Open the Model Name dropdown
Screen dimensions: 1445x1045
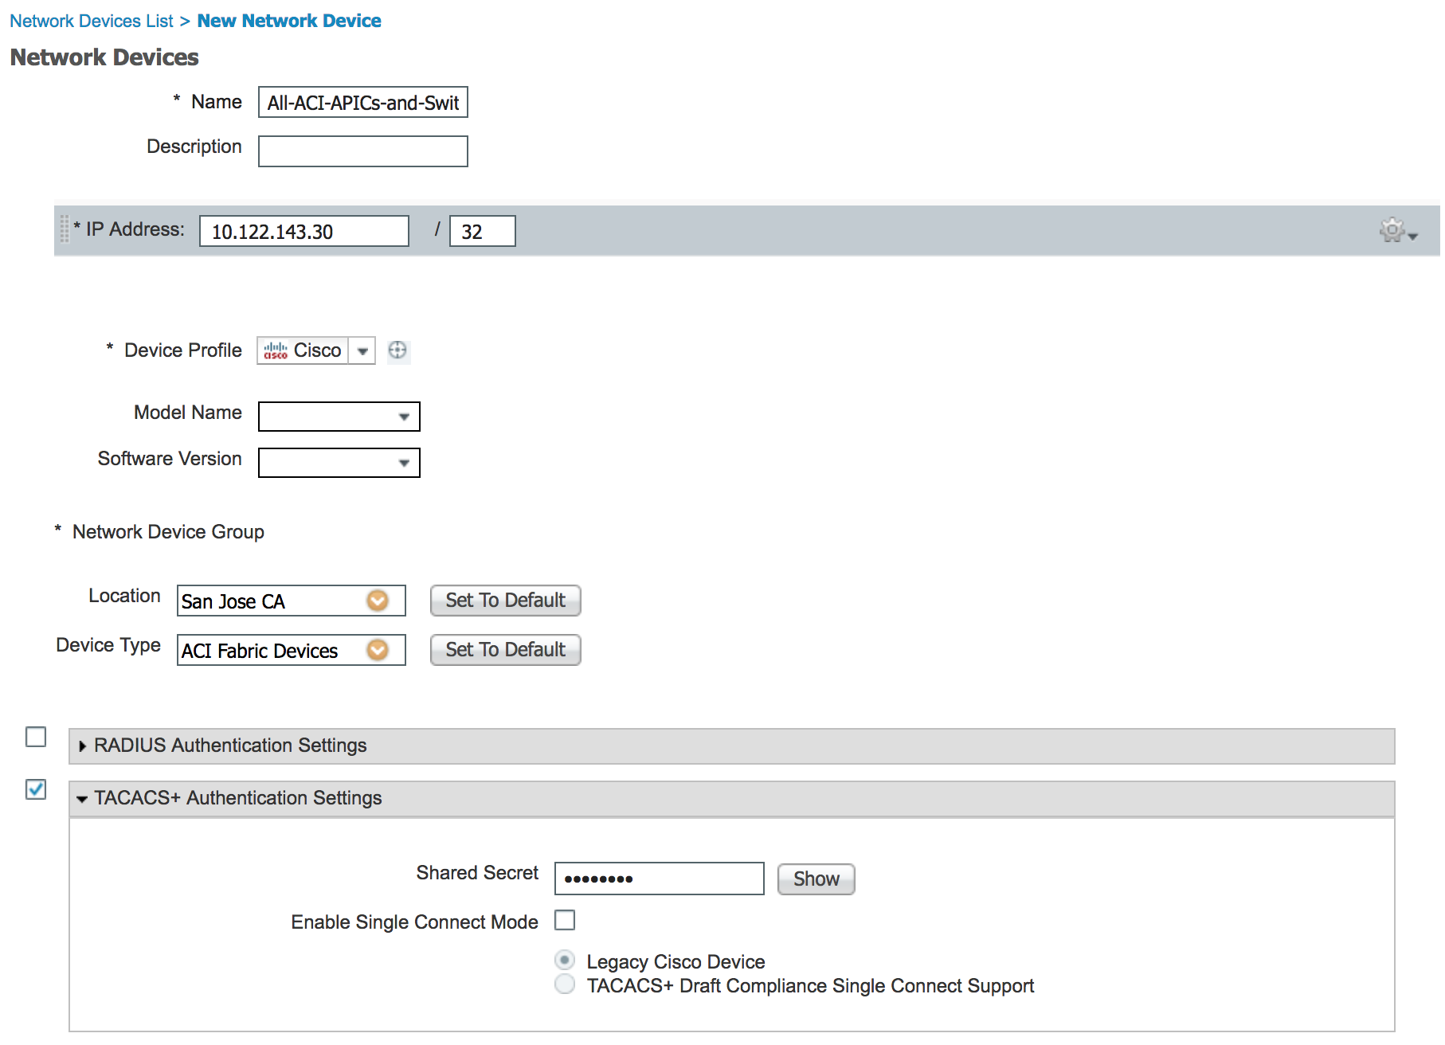tap(339, 417)
